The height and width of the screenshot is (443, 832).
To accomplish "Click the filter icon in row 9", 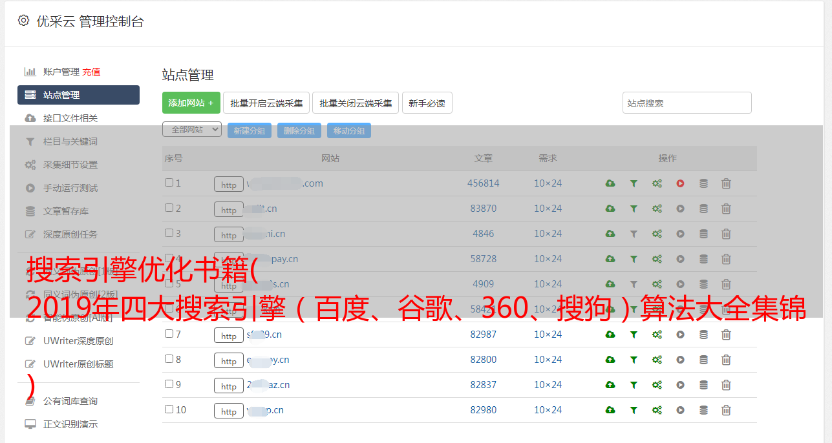I will click(x=634, y=385).
